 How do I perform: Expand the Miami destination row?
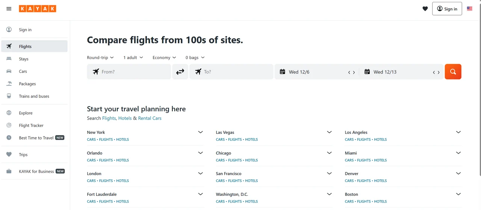pos(458,153)
